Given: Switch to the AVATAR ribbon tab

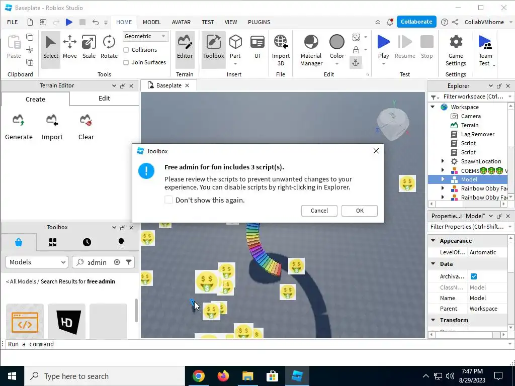Looking at the screenshot, I should (x=181, y=22).
